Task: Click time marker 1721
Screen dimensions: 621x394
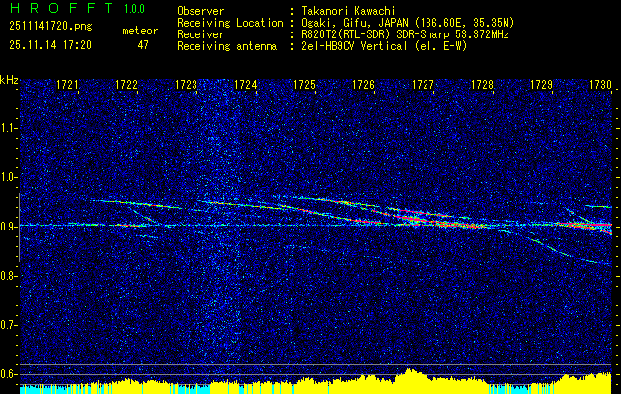Action: coord(68,84)
